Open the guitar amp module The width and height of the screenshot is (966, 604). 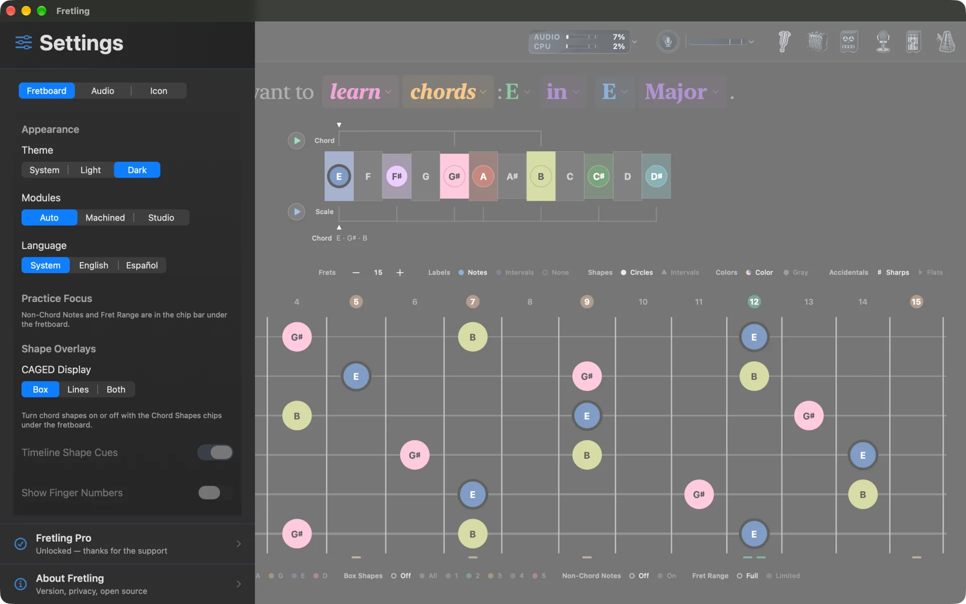click(x=817, y=41)
